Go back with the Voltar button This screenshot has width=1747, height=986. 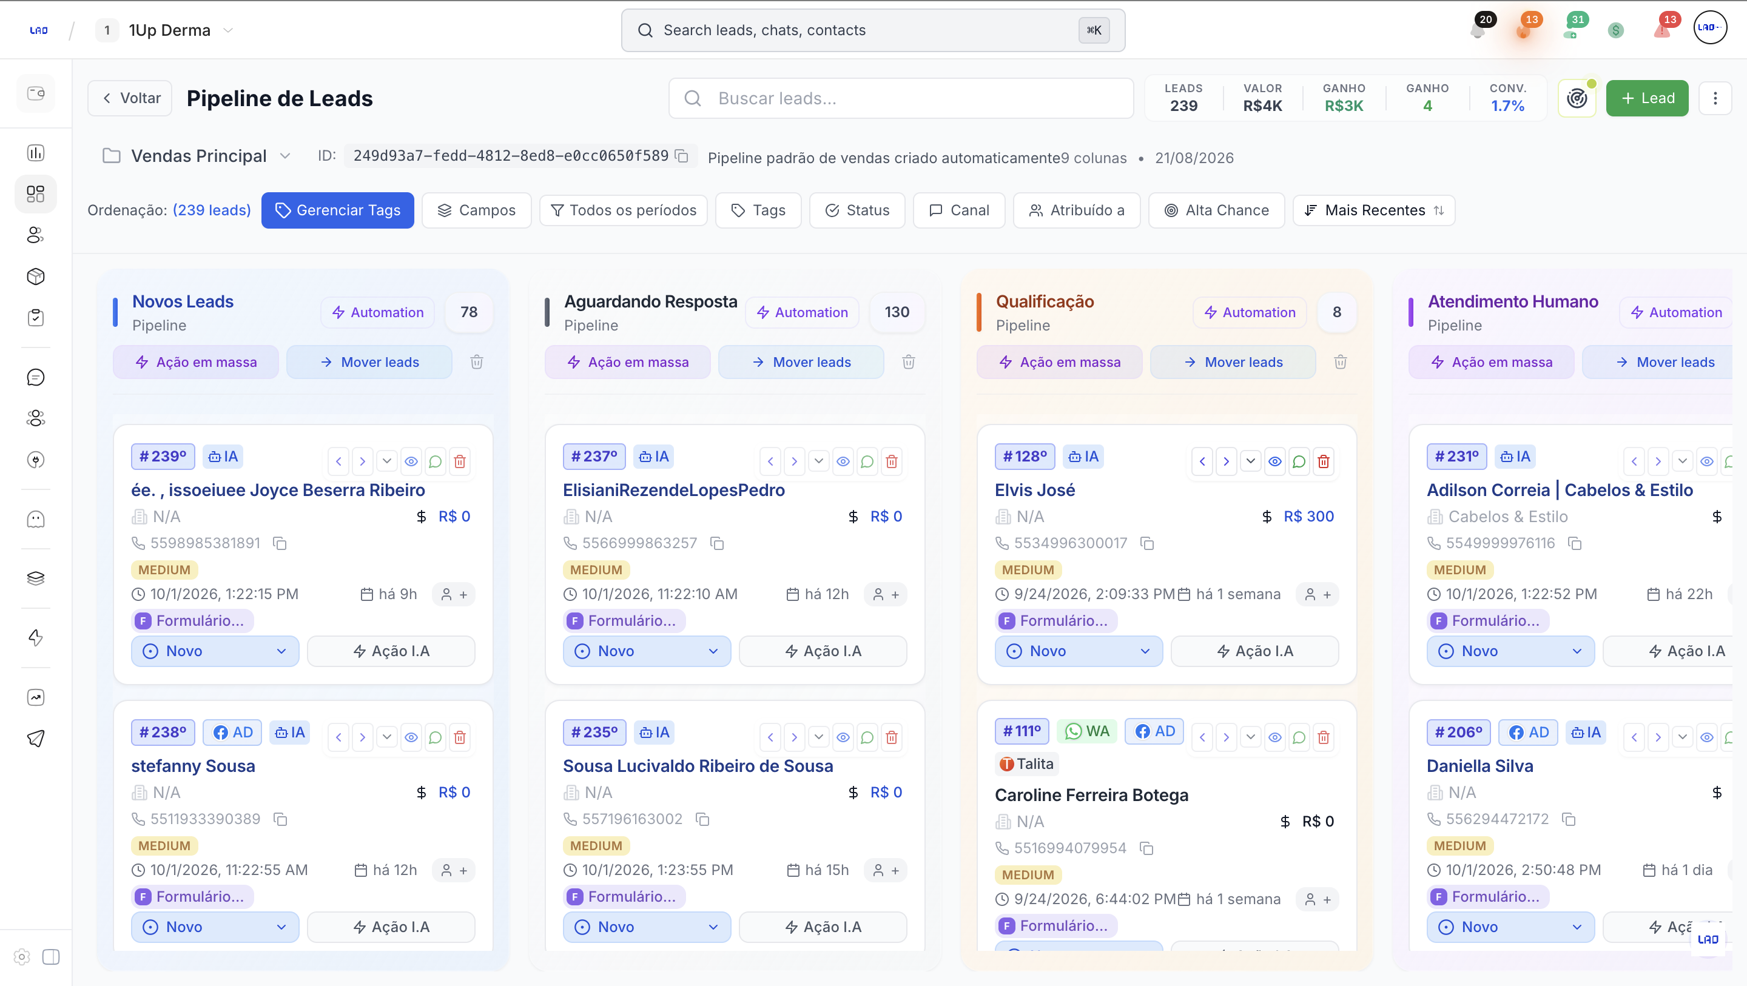[130, 98]
